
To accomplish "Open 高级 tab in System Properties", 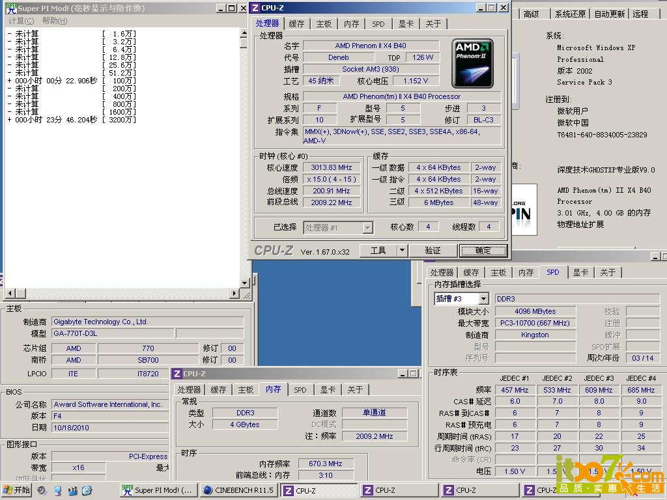I will pos(531,14).
